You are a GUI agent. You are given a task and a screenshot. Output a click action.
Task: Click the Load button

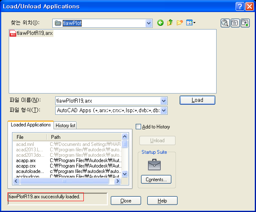pos(197,100)
